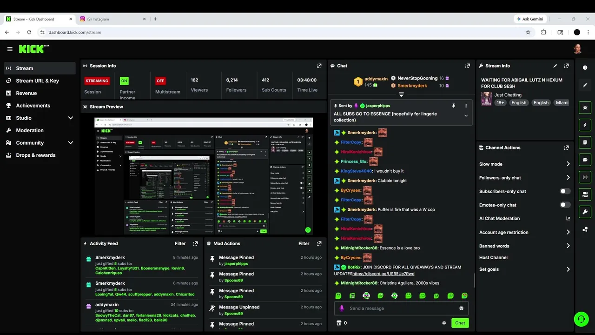595x335 pixels.
Task: Click the pencil edit icon in right toolbar
Action: point(585,85)
